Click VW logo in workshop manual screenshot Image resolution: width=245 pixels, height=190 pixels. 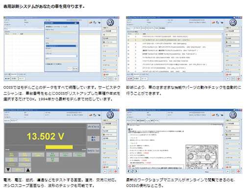tap(233, 115)
